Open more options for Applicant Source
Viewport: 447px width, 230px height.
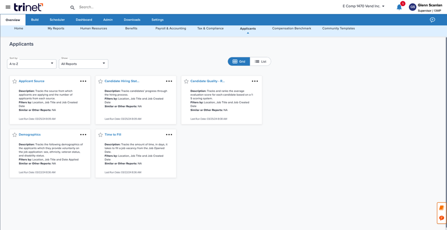pos(83,81)
